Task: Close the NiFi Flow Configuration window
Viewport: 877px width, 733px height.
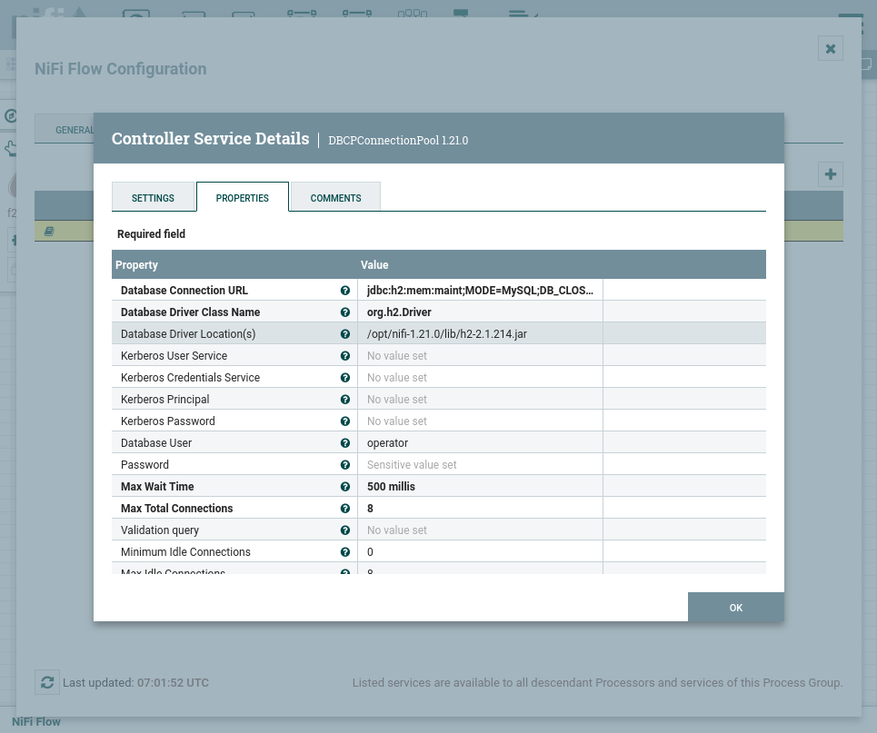Action: (831, 49)
